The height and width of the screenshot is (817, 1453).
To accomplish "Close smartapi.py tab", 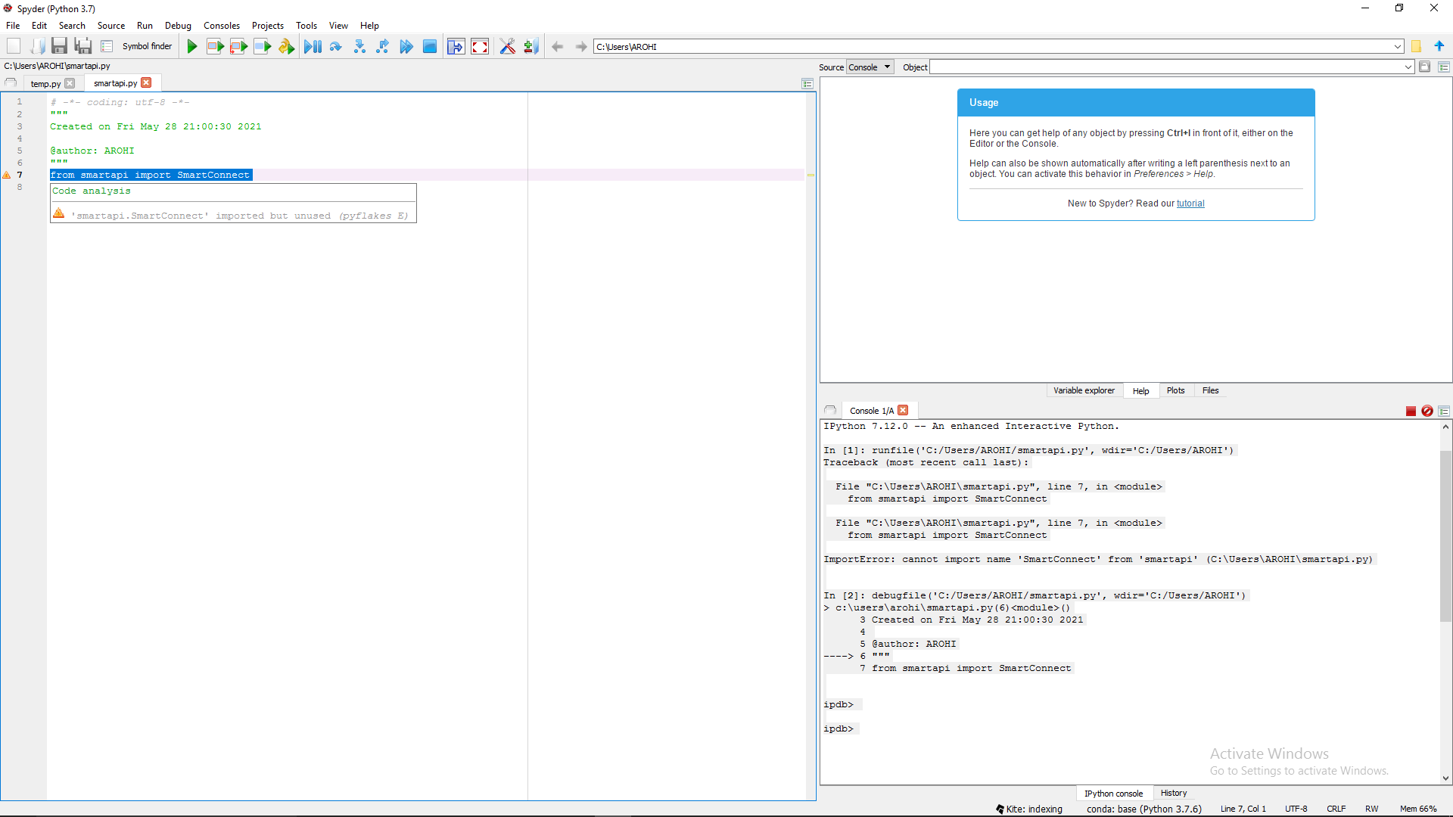I will (146, 82).
